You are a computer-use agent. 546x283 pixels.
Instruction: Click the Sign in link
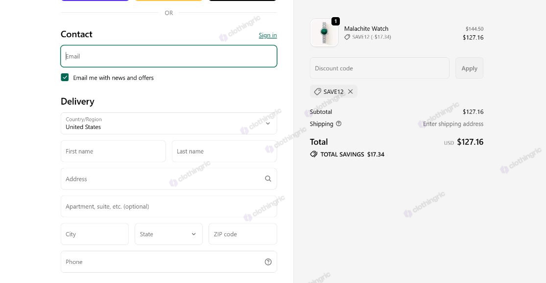click(268, 35)
